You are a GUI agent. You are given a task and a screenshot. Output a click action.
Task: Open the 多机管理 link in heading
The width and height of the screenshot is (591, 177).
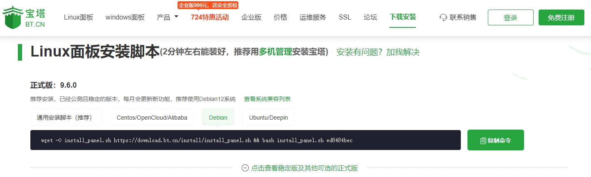275,52
